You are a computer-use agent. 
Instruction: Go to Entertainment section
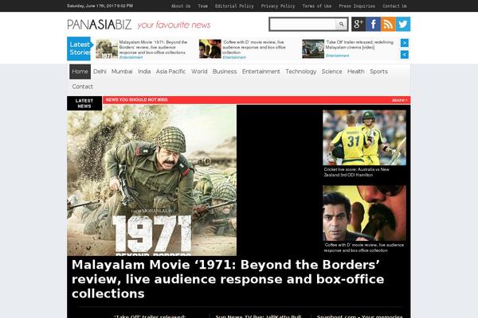coord(261,72)
